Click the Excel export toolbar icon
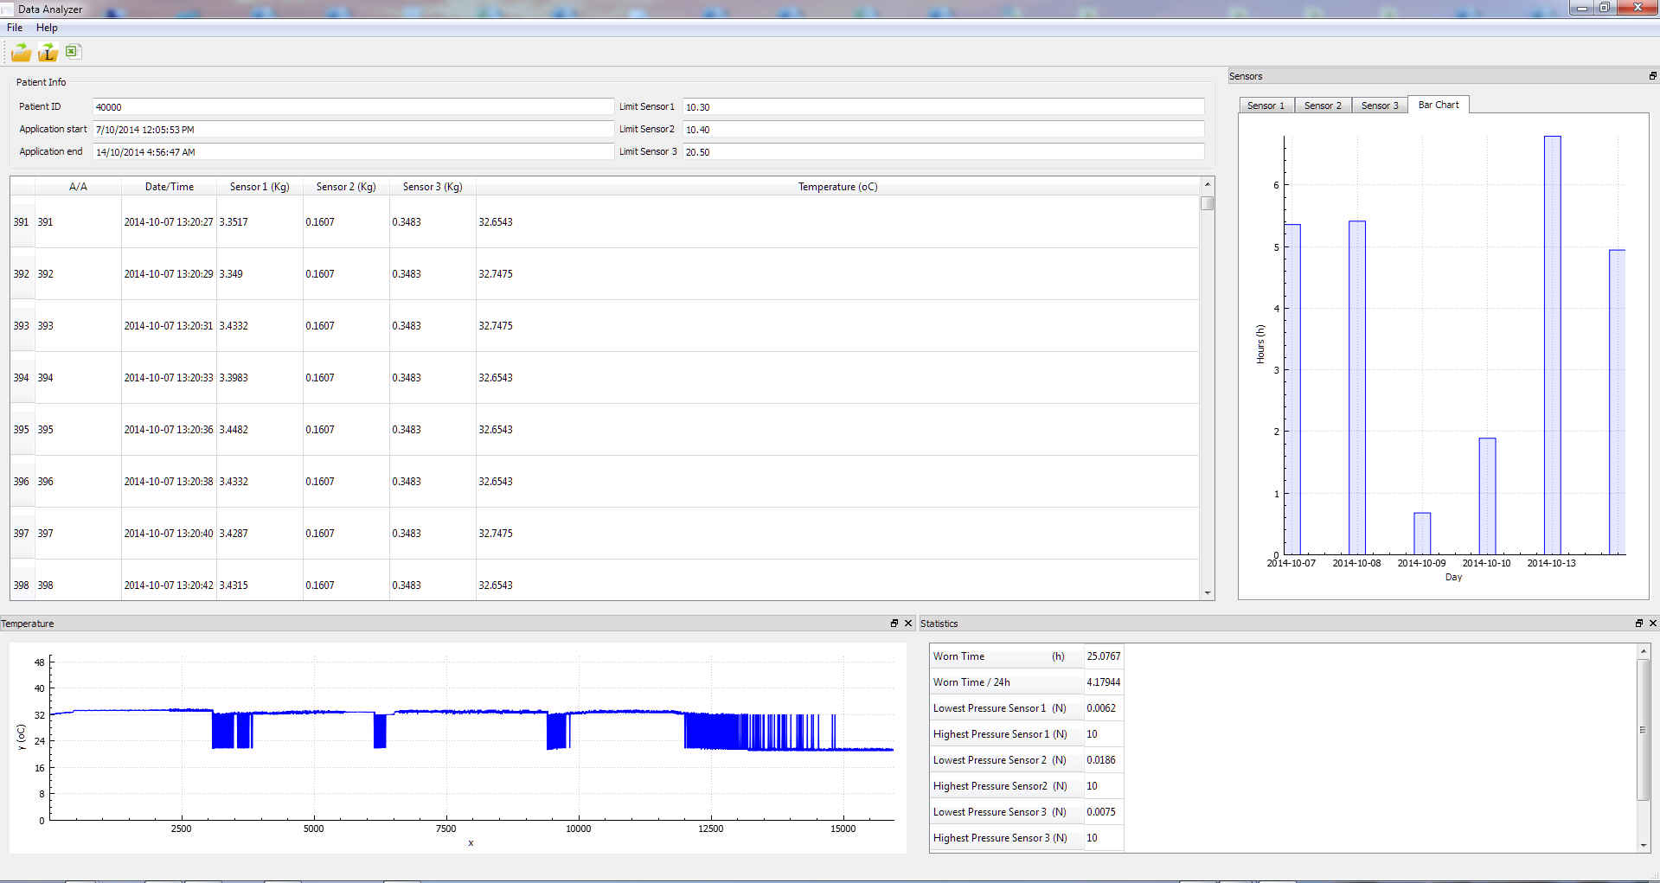Screen dimensions: 1660x883 click(x=72, y=51)
